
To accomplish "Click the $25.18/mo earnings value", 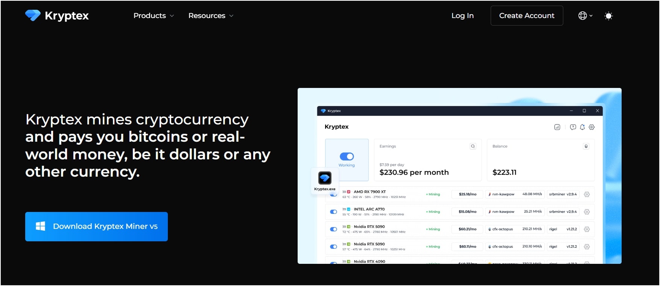I will point(467,194).
